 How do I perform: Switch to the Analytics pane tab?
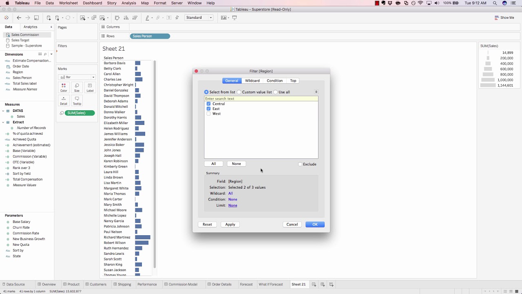coord(31,27)
